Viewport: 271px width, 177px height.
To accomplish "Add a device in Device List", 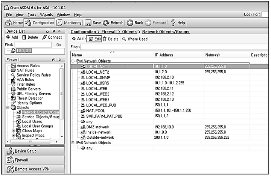I will tap(12, 37).
